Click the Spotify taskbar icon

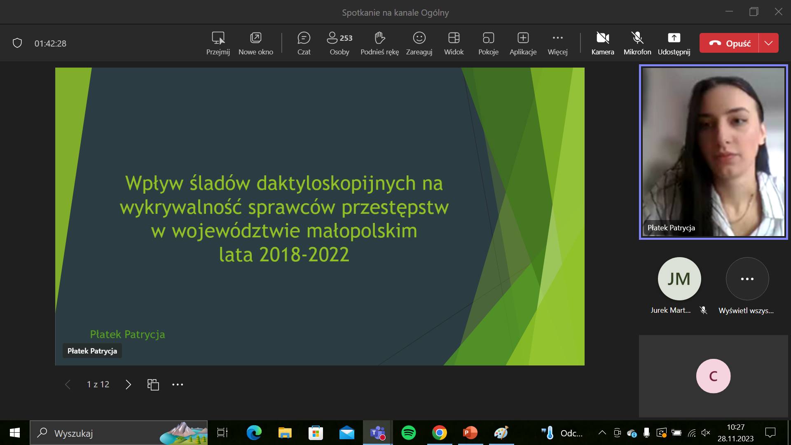[x=408, y=433]
